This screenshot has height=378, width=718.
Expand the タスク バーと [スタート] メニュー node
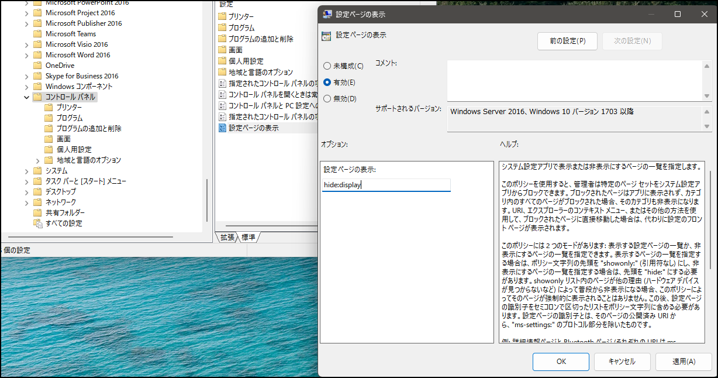26,181
